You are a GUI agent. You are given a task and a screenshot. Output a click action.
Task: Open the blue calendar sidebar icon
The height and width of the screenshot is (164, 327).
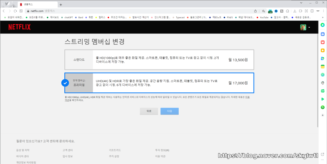pyautogui.click(x=323, y=34)
